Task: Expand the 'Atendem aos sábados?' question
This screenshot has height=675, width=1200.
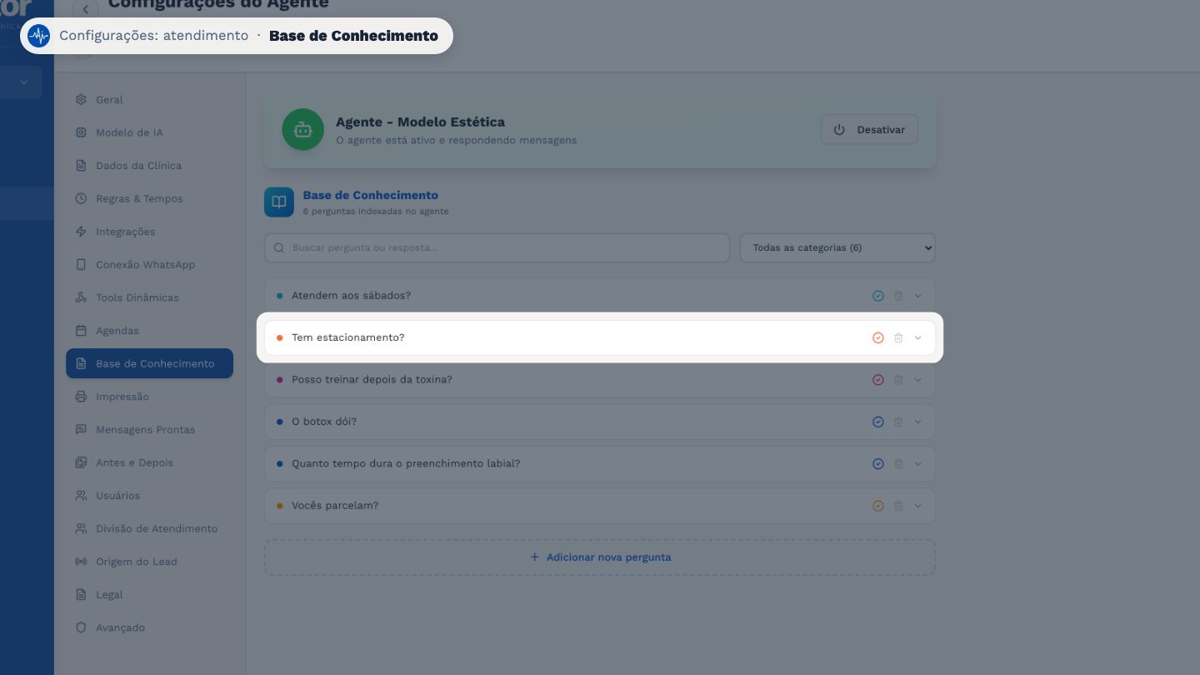Action: [918, 296]
